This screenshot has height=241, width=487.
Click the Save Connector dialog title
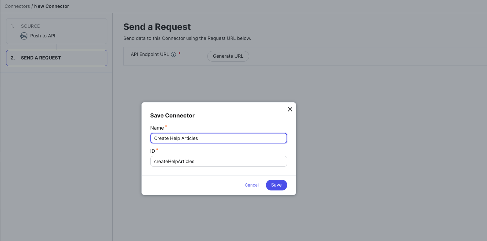(x=172, y=115)
